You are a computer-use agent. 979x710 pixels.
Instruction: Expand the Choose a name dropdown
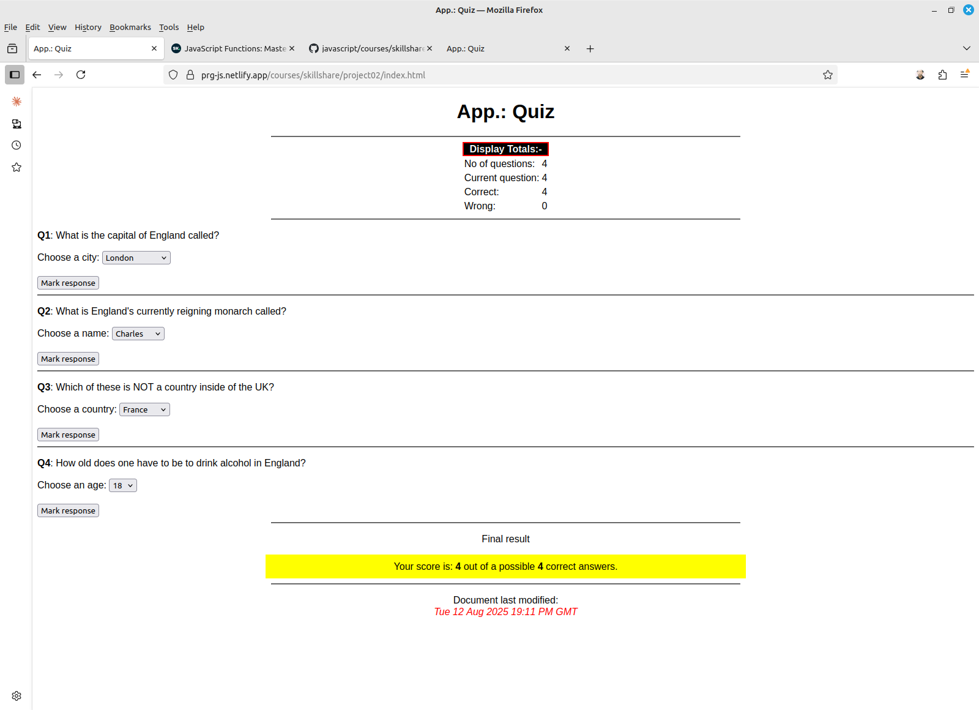pos(138,334)
